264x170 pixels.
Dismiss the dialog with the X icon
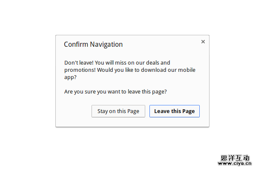pyautogui.click(x=203, y=42)
